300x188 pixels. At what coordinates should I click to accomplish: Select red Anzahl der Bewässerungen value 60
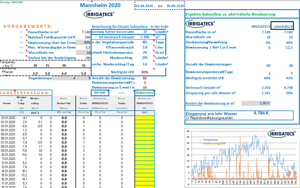[x=145, y=78]
